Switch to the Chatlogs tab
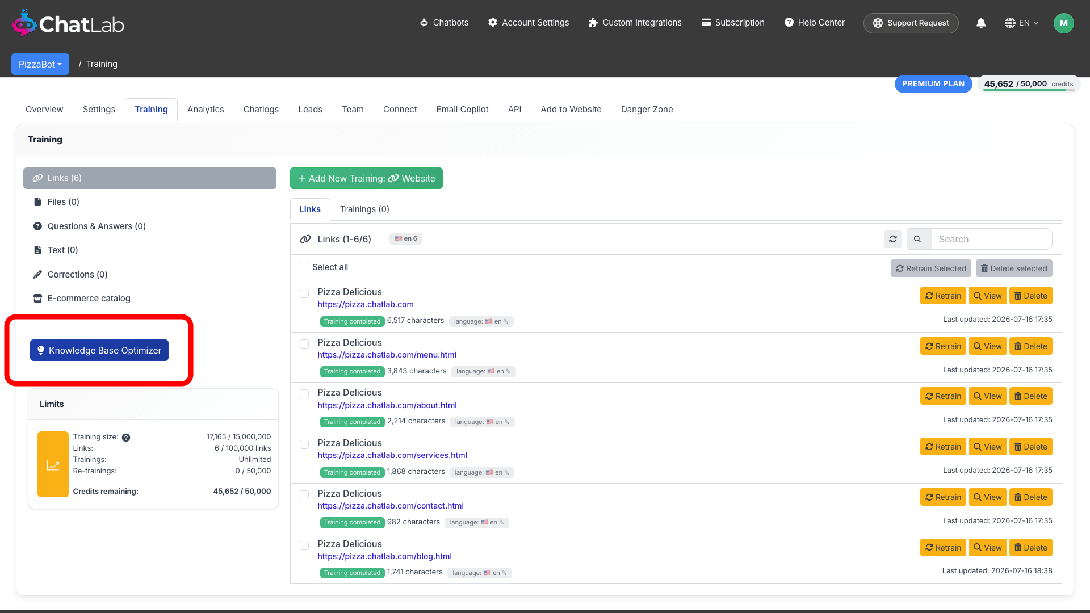This screenshot has height=613, width=1090. point(261,110)
